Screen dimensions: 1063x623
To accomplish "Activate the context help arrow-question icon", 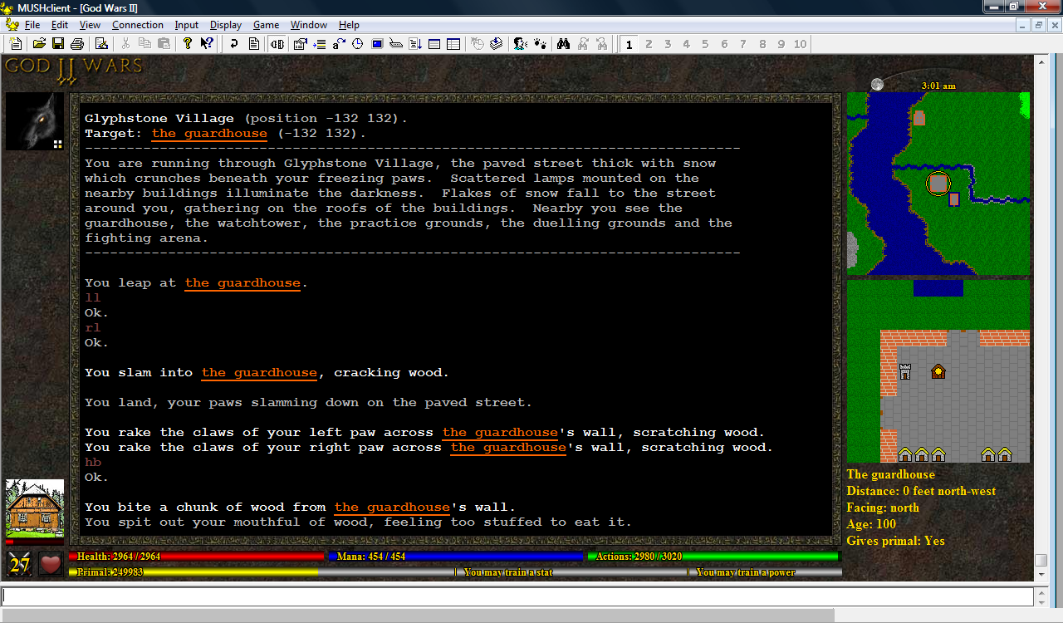I will (207, 44).
